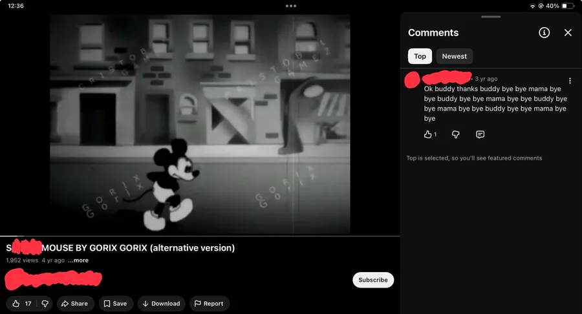Tap the '3 yr ago' comment timestamp
The image size is (582, 314).
pyautogui.click(x=486, y=79)
